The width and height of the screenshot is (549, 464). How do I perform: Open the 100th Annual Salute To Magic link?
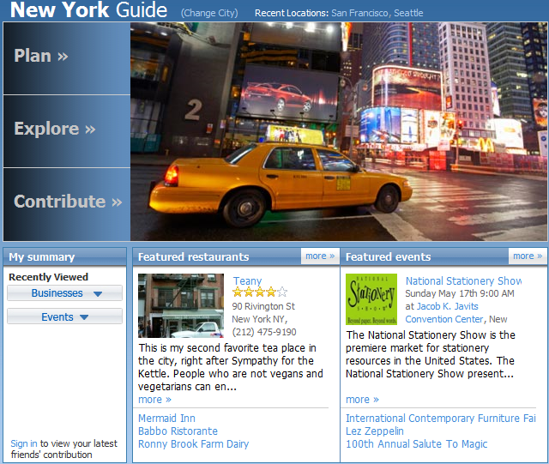pos(416,444)
